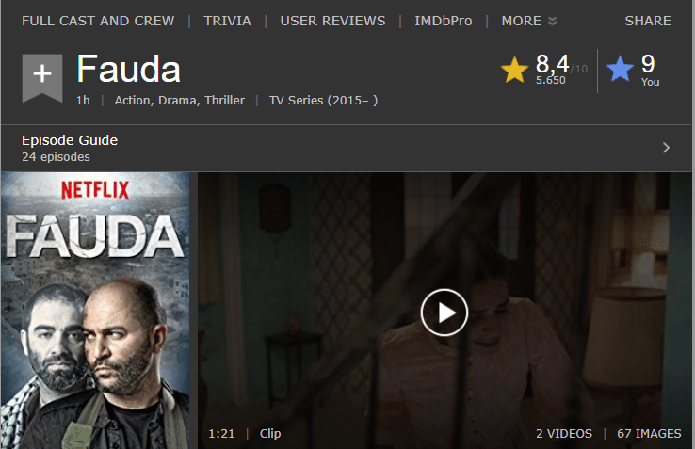Play the Fauda video clip

coord(444,313)
